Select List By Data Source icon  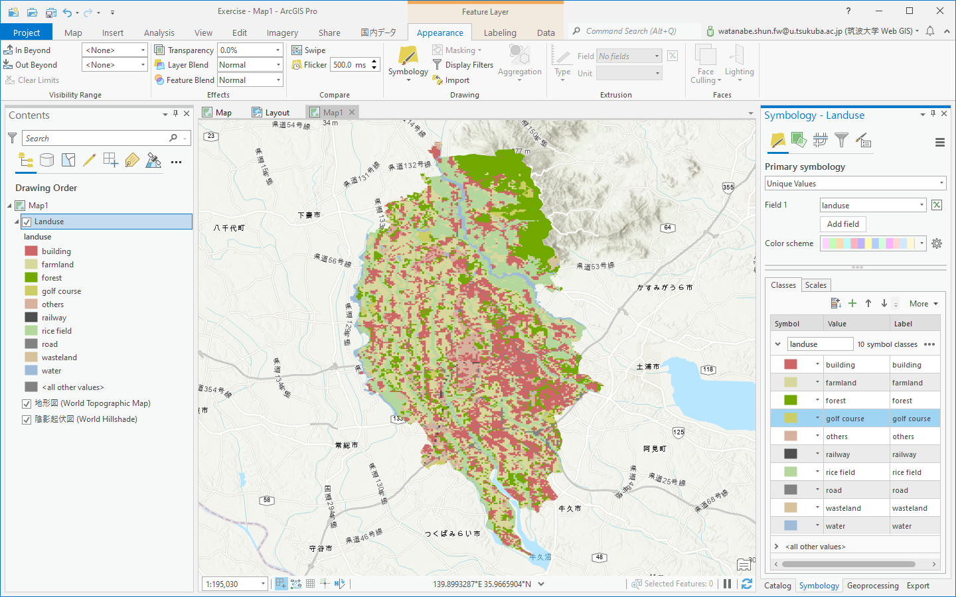coord(47,160)
